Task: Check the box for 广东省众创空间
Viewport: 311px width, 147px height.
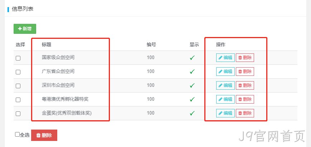Action: [x=18, y=72]
